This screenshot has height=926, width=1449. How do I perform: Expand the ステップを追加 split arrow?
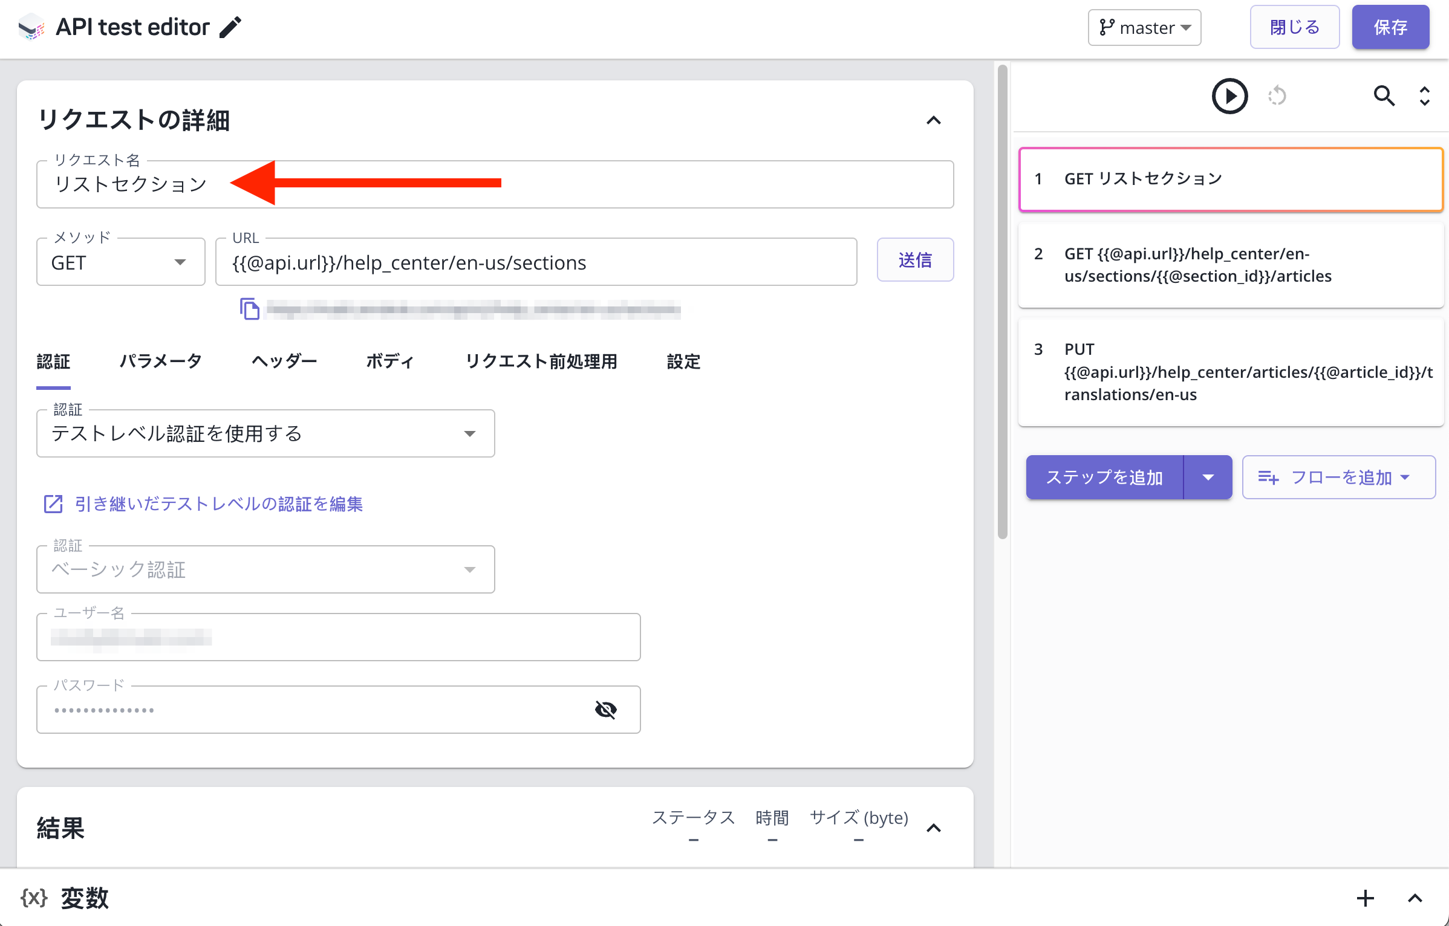(1208, 478)
